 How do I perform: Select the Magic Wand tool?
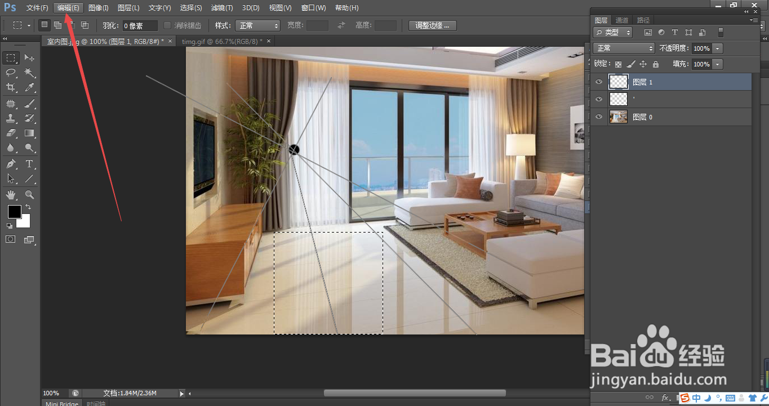click(29, 73)
